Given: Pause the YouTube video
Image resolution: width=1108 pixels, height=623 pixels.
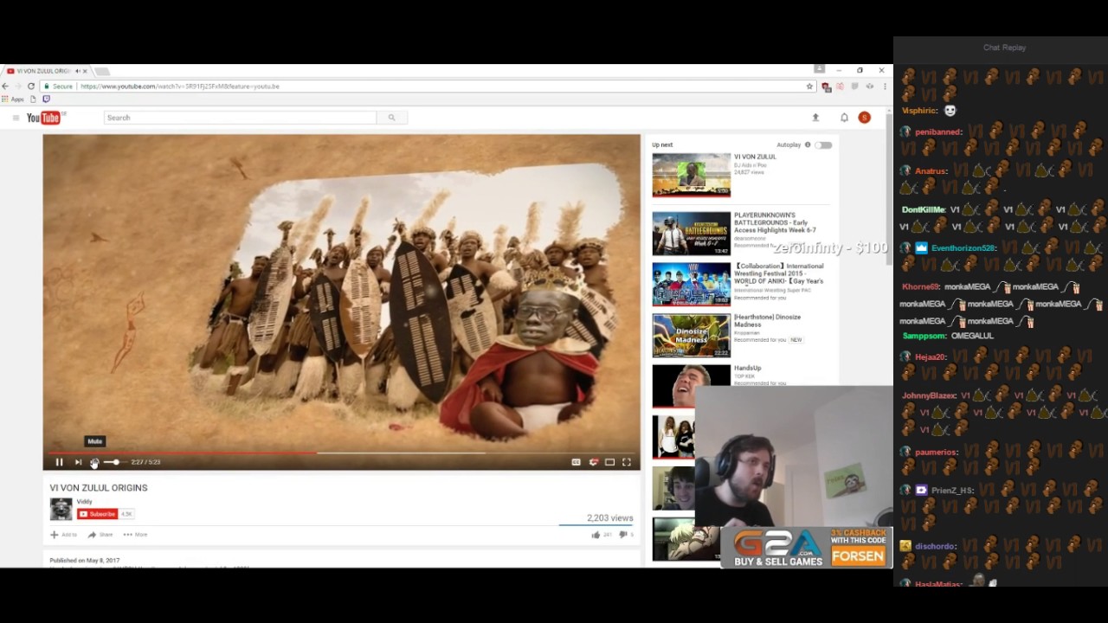Looking at the screenshot, I should [59, 462].
